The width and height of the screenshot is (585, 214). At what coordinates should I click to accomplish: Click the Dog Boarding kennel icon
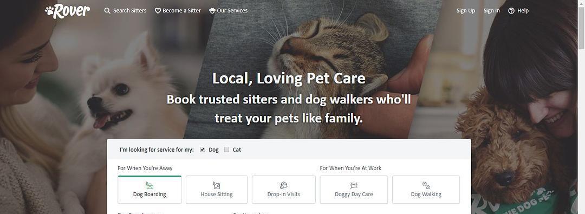pos(149,185)
